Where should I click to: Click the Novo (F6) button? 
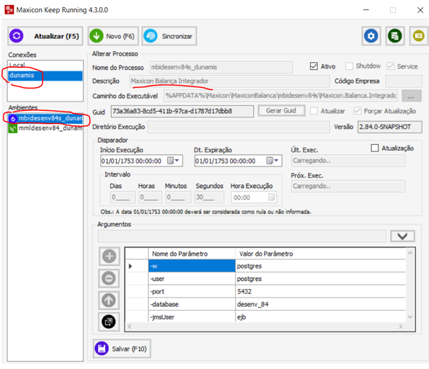click(113, 36)
